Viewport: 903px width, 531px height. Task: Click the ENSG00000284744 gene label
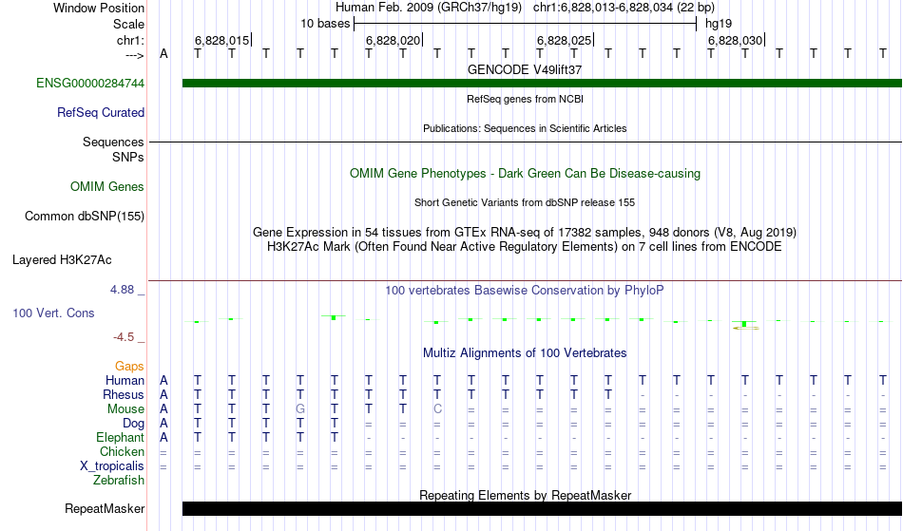(90, 83)
